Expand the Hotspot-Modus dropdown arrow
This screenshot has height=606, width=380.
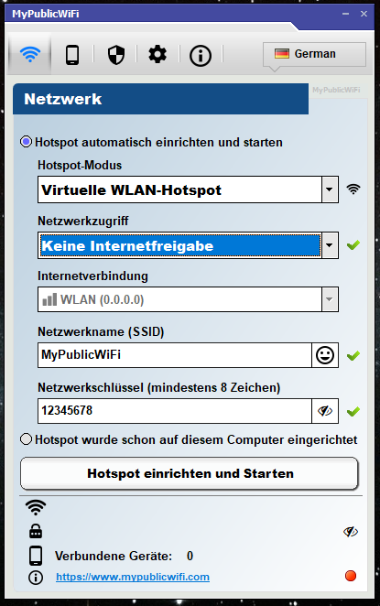[330, 189]
